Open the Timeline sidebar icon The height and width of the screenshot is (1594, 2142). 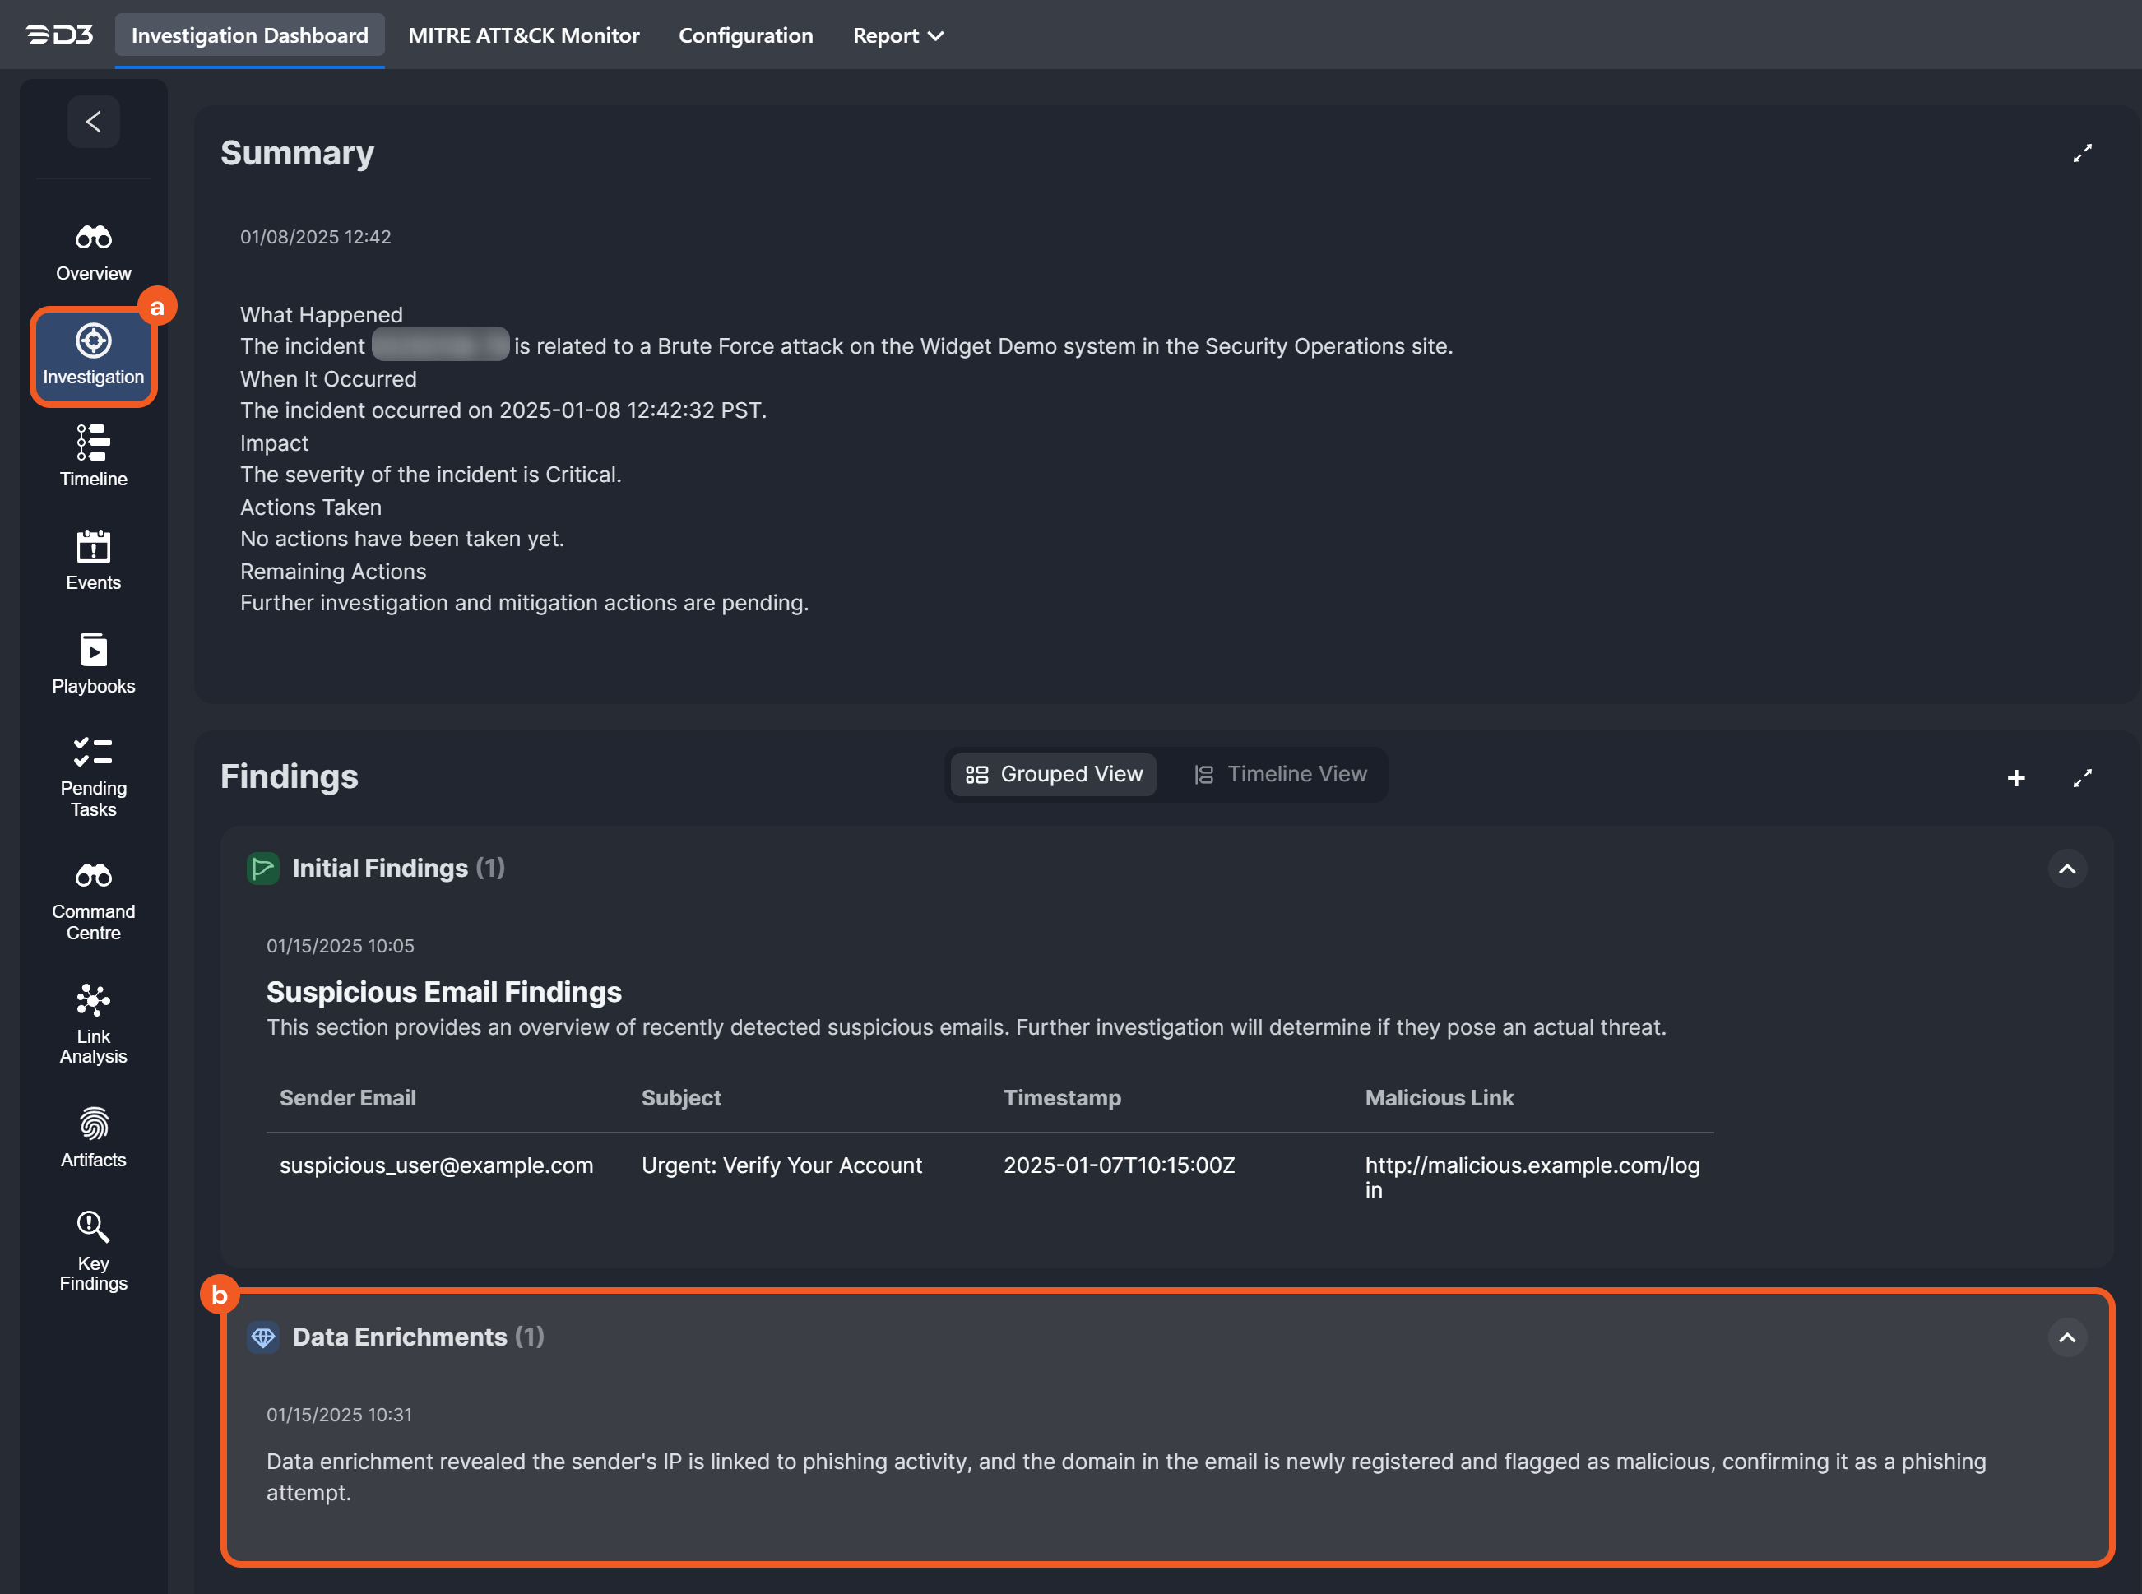pyautogui.click(x=94, y=443)
